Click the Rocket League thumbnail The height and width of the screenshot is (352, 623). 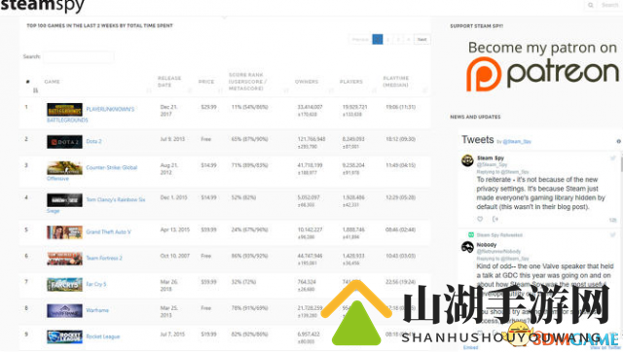(64, 336)
